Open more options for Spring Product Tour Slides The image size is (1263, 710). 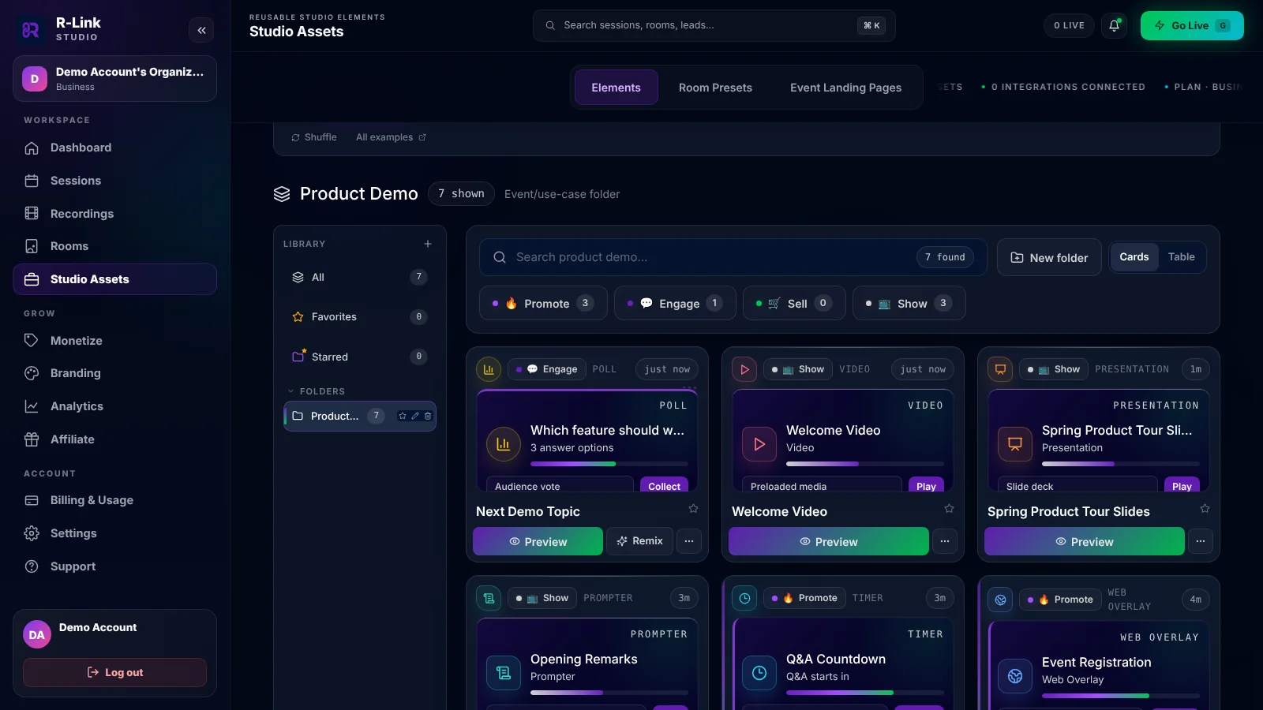pyautogui.click(x=1201, y=541)
